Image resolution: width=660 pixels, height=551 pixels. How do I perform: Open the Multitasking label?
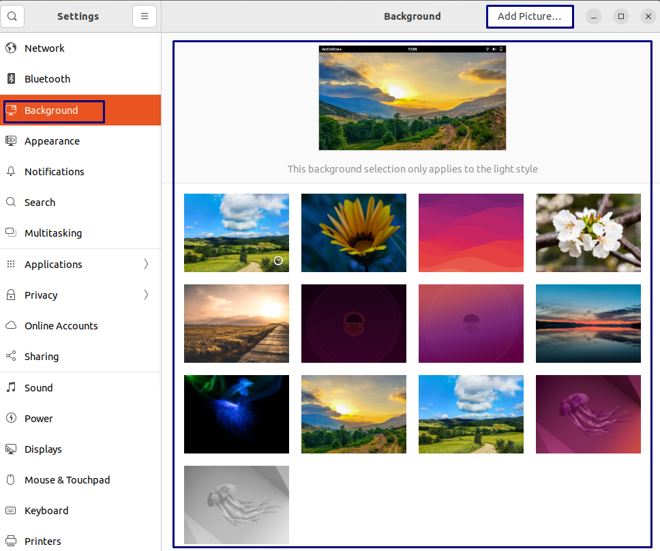point(53,233)
